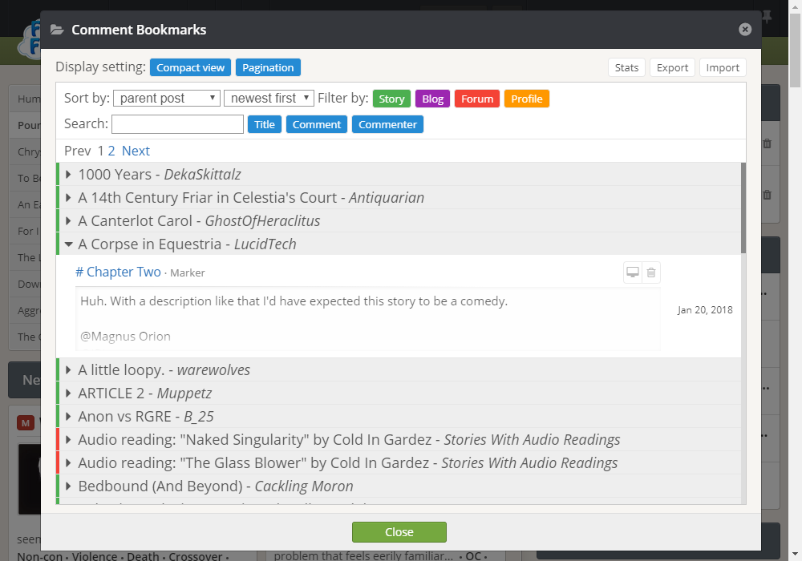Viewport: 802px width, 561px height.
Task: Expand 'A 14th Century Friar in Celestia's Court'
Action: 399,198
